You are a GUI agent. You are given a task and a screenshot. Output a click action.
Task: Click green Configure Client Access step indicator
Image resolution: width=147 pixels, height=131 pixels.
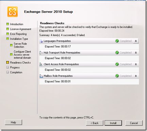(11, 54)
